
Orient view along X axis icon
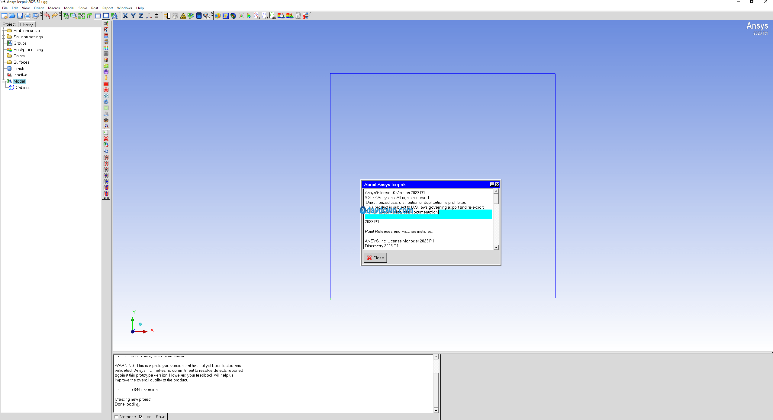[x=125, y=16]
